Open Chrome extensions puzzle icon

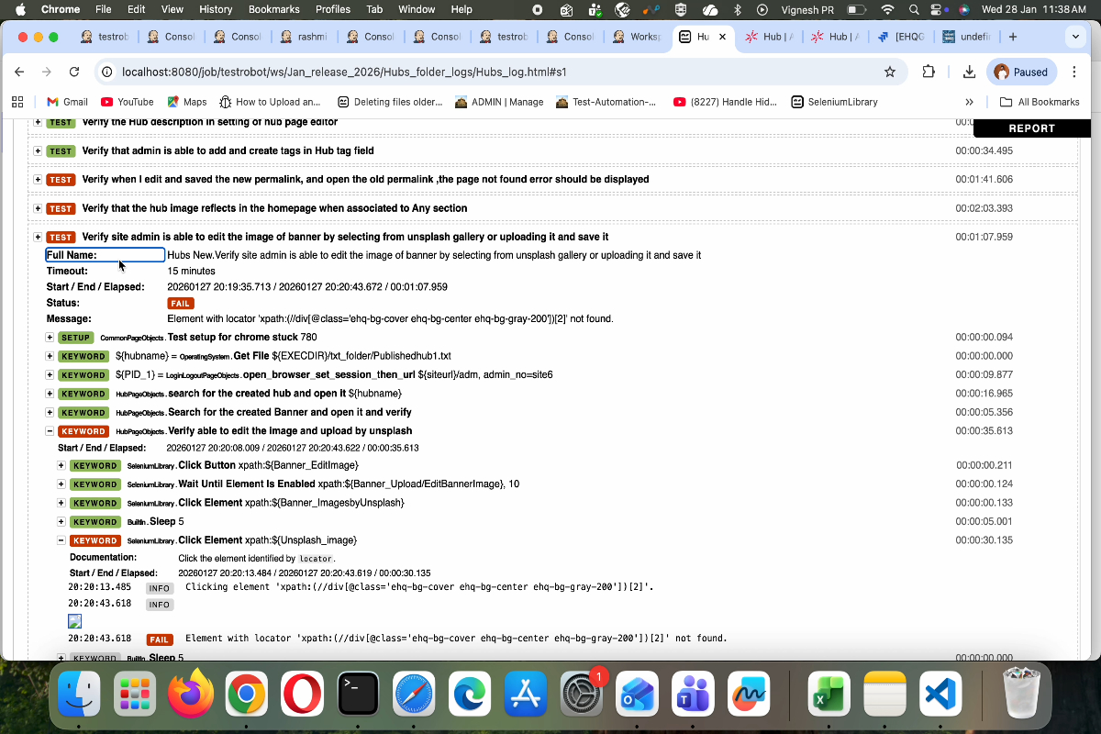coord(929,72)
